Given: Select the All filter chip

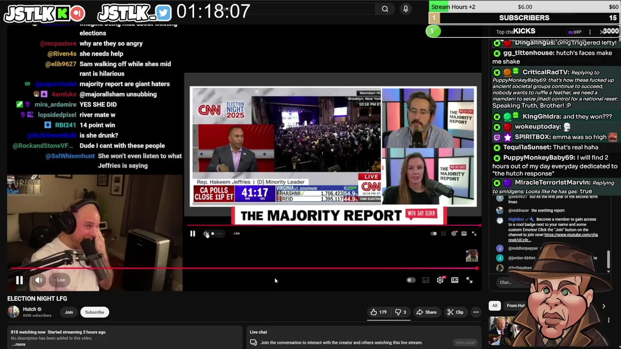Looking at the screenshot, I should 494,305.
